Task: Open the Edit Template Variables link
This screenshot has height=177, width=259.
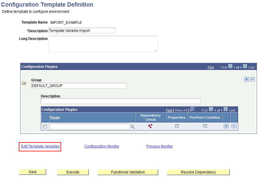Action: [40, 146]
